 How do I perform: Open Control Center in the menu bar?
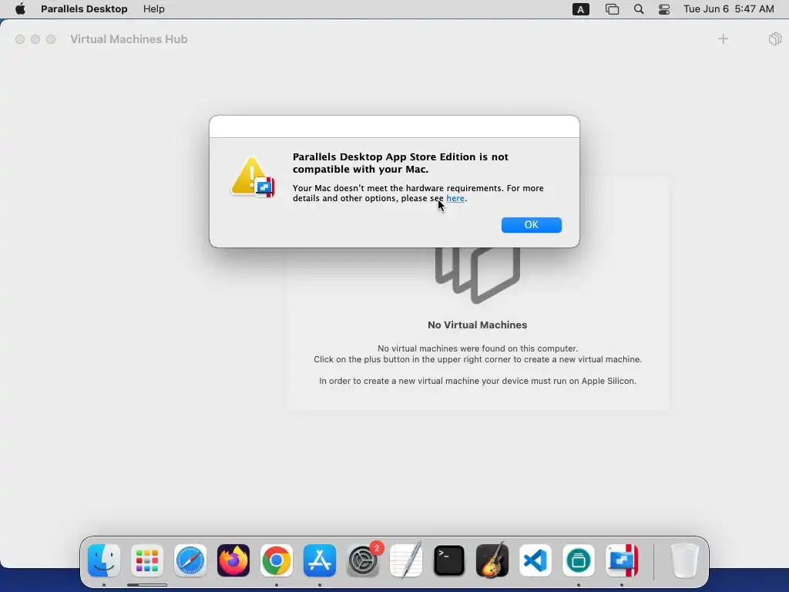pyautogui.click(x=664, y=9)
